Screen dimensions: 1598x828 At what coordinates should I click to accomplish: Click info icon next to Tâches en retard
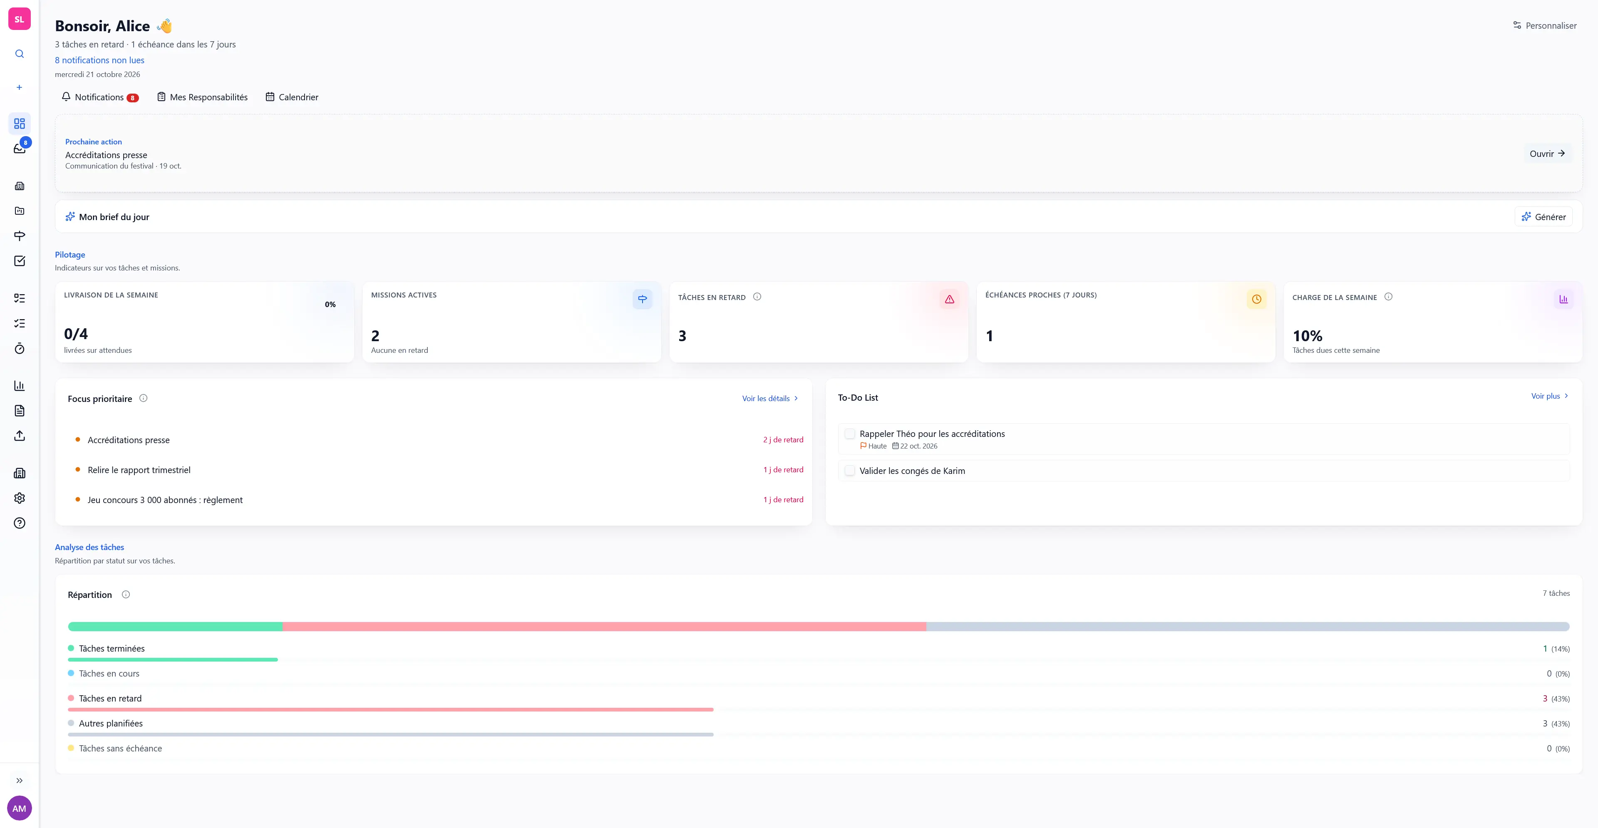tap(757, 297)
